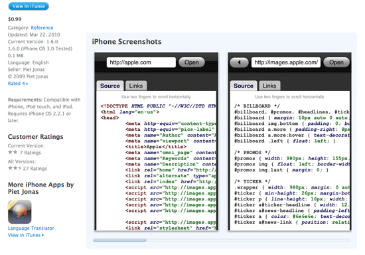
Task: Click the all versions star rating
Action: click(x=15, y=168)
